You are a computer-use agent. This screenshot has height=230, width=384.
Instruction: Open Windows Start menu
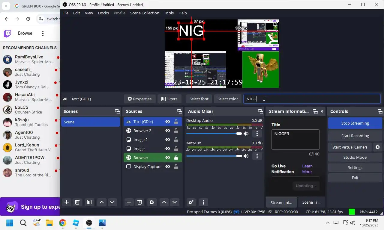point(10,223)
